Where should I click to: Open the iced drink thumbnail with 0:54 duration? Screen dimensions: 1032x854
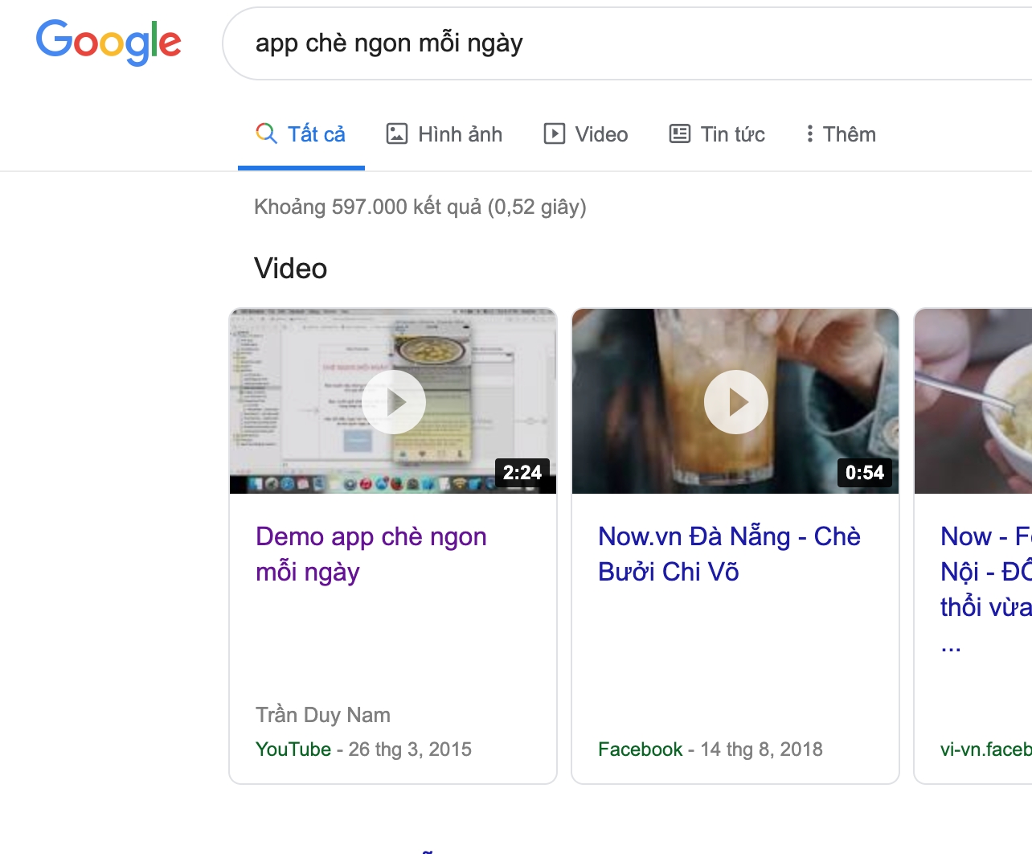click(x=735, y=401)
